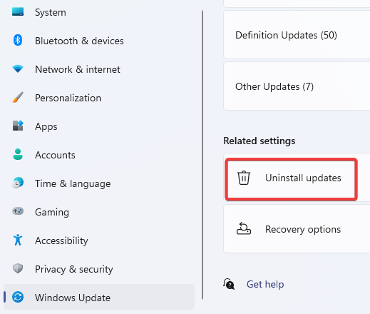370x314 pixels.
Task: Open the Get help link
Action: pos(265,284)
